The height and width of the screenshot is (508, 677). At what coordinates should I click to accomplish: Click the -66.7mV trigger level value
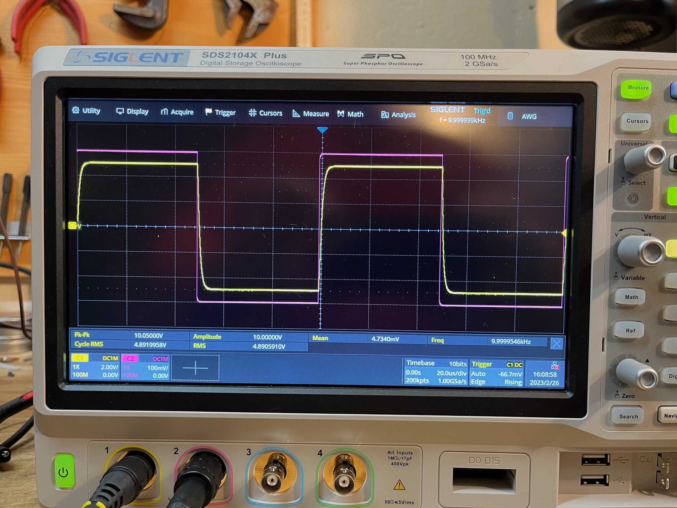point(510,374)
